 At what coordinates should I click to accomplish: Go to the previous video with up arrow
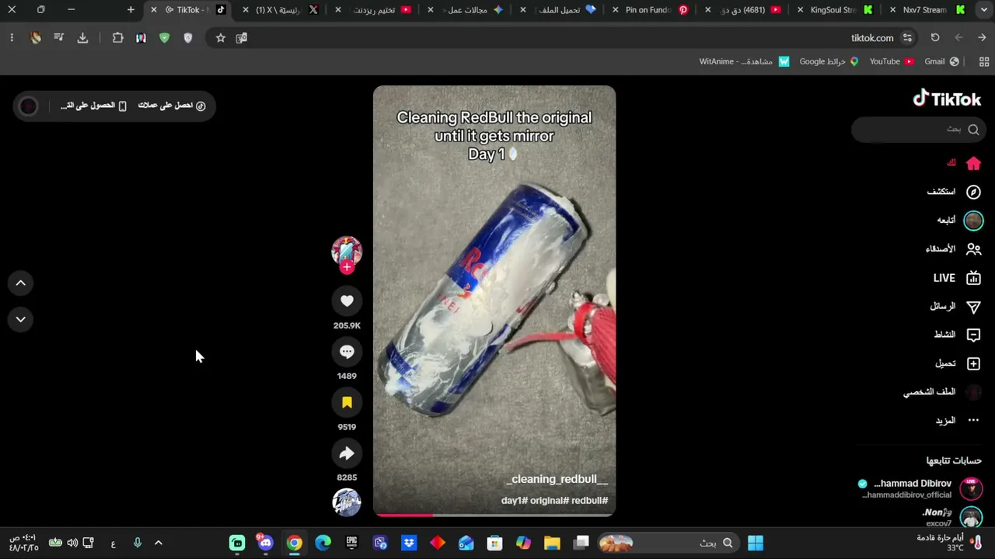21,283
